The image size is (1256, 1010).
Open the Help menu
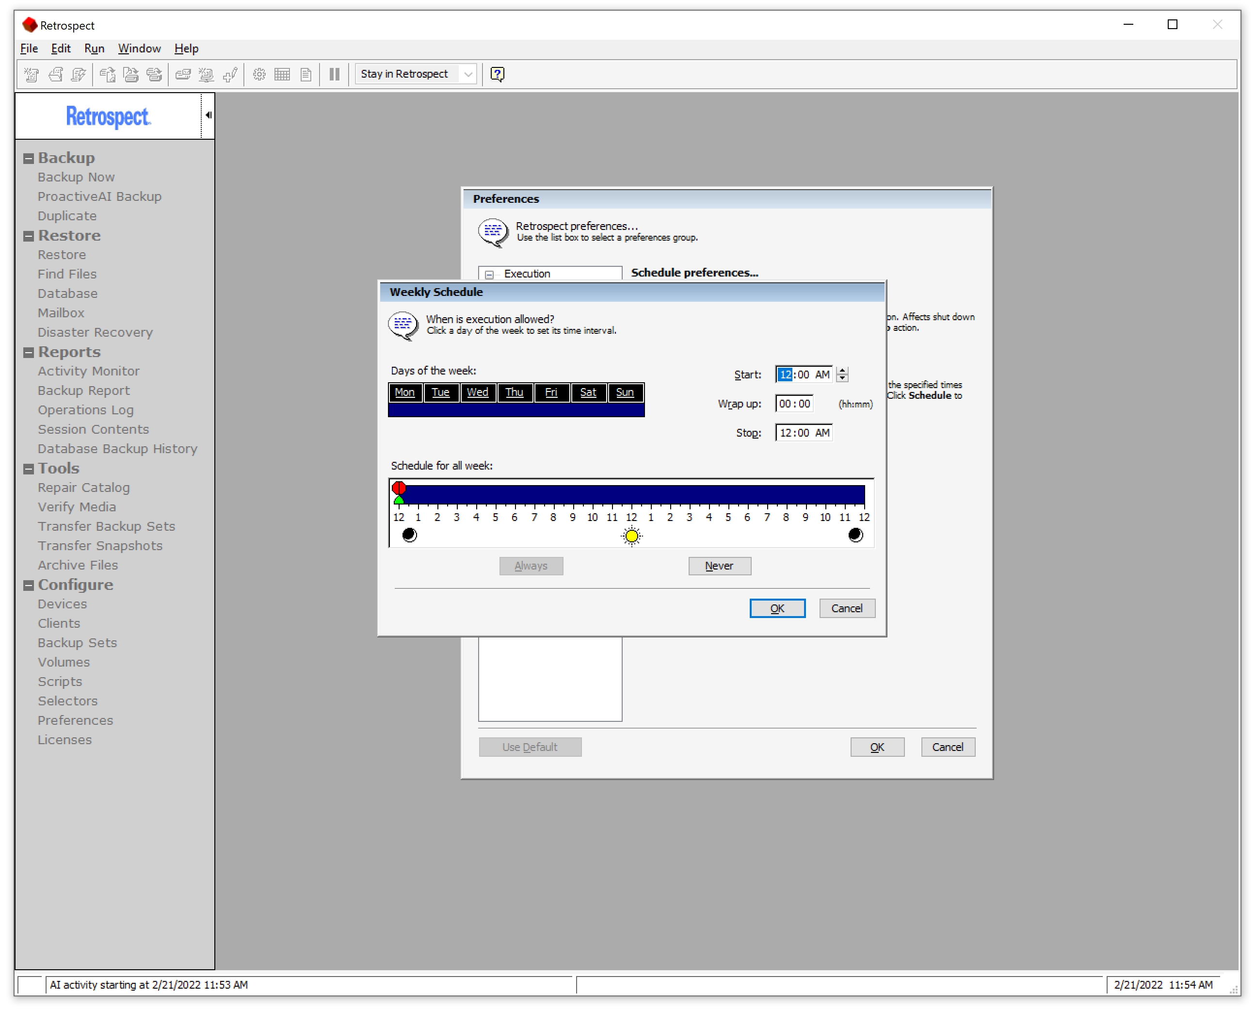(186, 49)
